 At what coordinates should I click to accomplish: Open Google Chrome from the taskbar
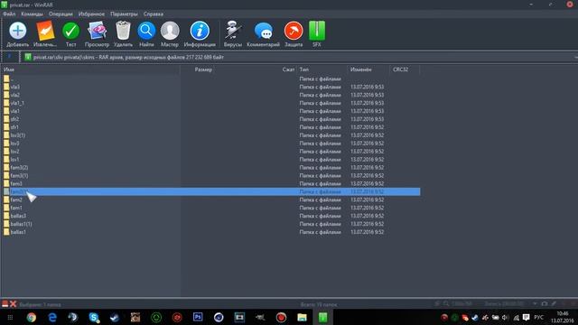(x=32, y=317)
